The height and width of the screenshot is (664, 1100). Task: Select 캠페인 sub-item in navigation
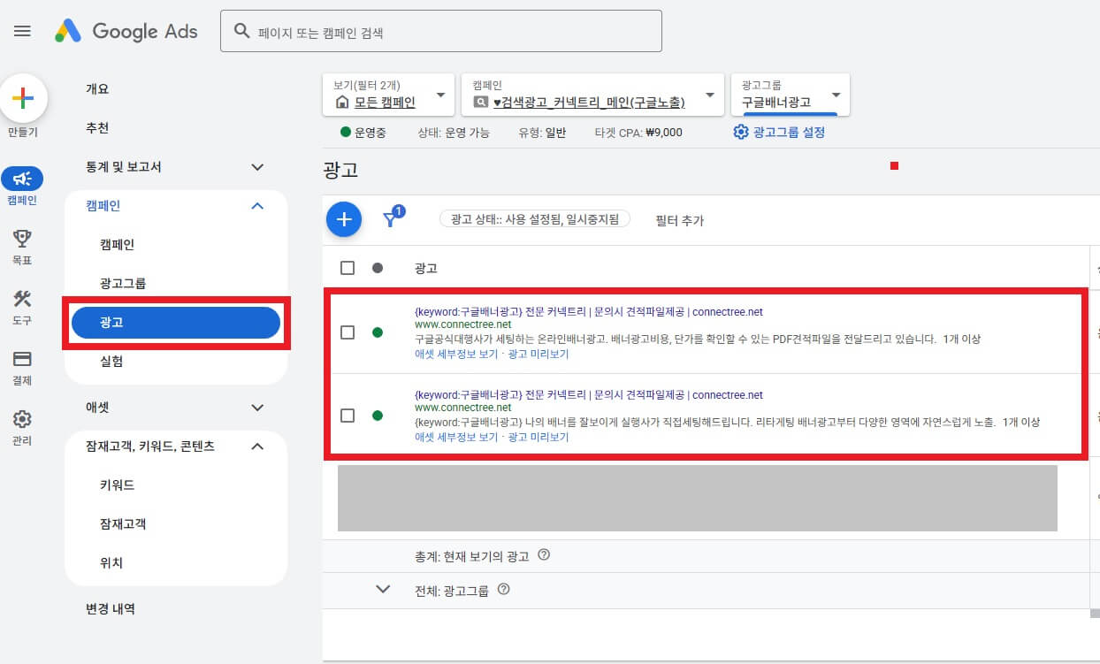tap(118, 245)
